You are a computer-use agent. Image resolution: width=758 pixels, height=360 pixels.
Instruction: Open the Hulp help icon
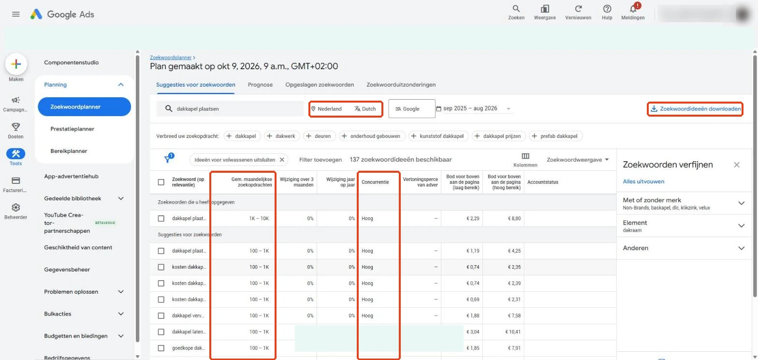click(607, 12)
